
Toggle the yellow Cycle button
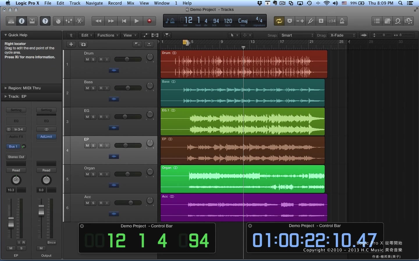(x=279, y=21)
